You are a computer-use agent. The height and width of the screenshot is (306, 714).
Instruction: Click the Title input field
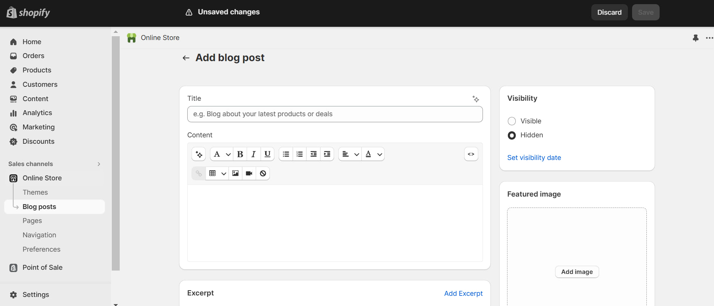pyautogui.click(x=335, y=114)
